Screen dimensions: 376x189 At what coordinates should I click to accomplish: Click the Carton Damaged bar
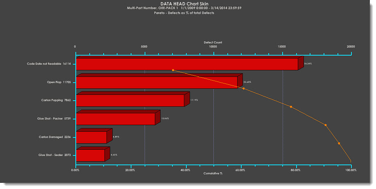click(91, 137)
